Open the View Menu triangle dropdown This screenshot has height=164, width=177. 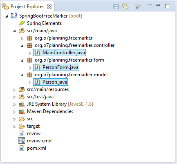click(x=150, y=5)
